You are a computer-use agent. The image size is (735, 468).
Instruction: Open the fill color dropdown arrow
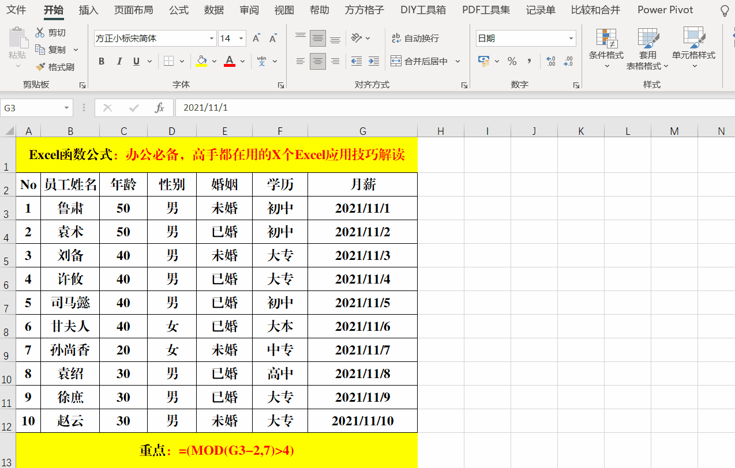[x=214, y=61]
